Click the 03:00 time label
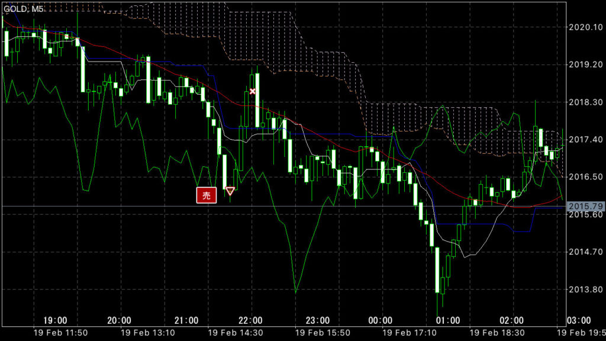The height and width of the screenshot is (341, 606). coord(579,320)
